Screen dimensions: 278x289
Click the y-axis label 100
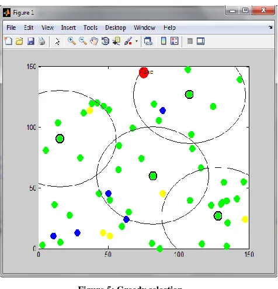click(32, 128)
